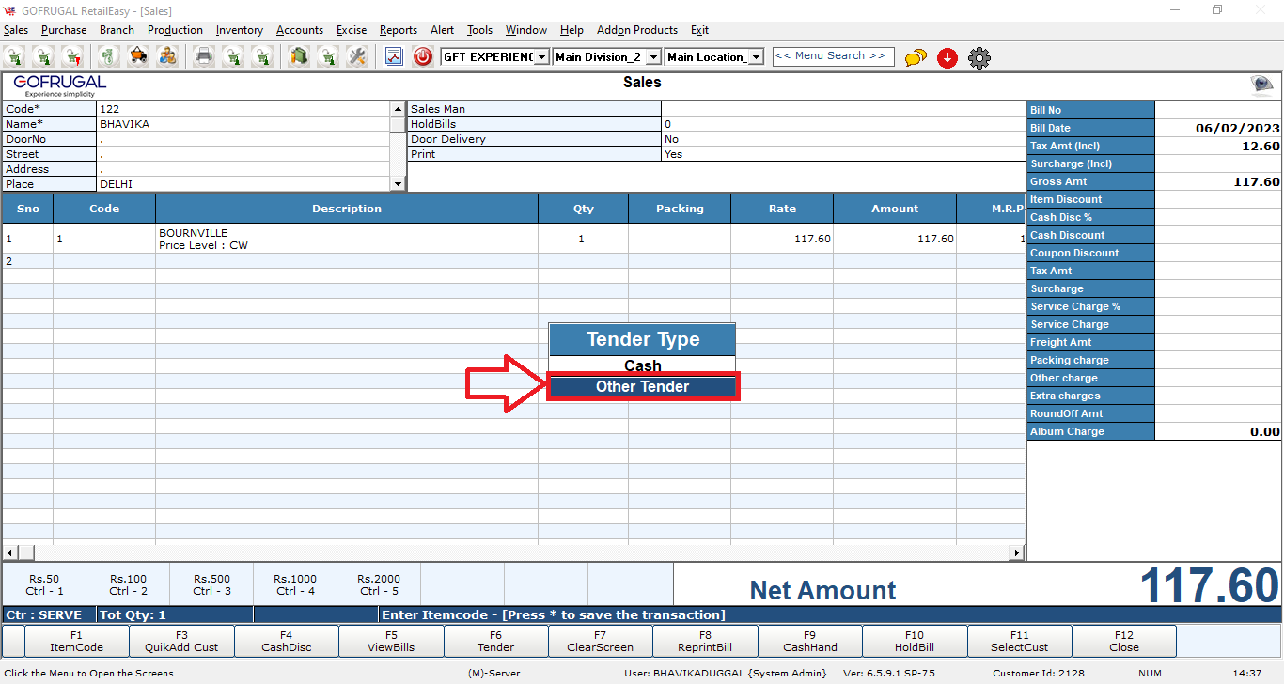Choose Other Tender in Tender Type popup
The height and width of the screenshot is (684, 1284).
click(x=643, y=387)
